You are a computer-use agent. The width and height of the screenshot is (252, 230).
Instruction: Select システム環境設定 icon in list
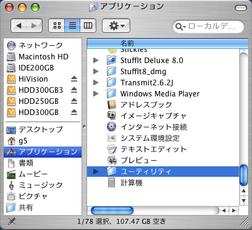pos(112,138)
